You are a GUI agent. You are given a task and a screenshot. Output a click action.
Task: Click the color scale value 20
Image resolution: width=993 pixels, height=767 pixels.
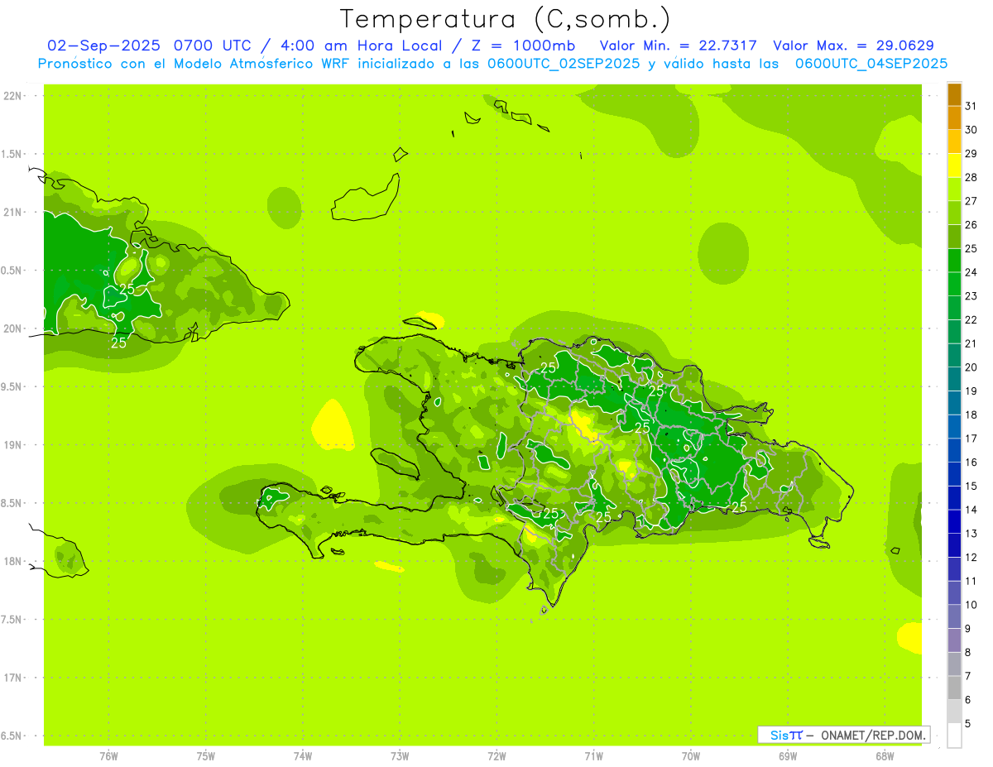coord(971,367)
